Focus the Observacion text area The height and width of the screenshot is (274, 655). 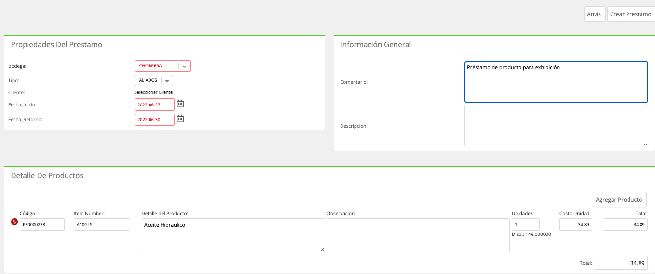click(418, 235)
